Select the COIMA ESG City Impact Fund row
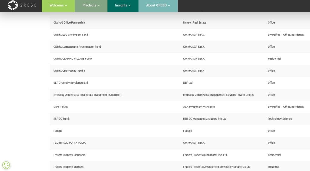The image size is (310, 171). click(x=71, y=35)
